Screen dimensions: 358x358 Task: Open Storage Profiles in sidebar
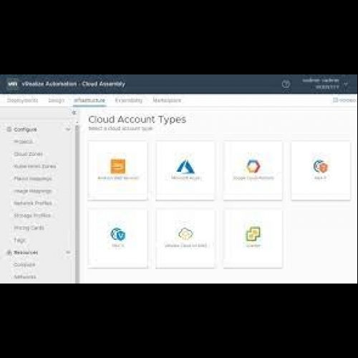click(x=32, y=216)
